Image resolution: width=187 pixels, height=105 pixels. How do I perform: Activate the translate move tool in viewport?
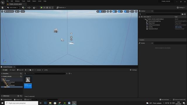click(100, 11)
